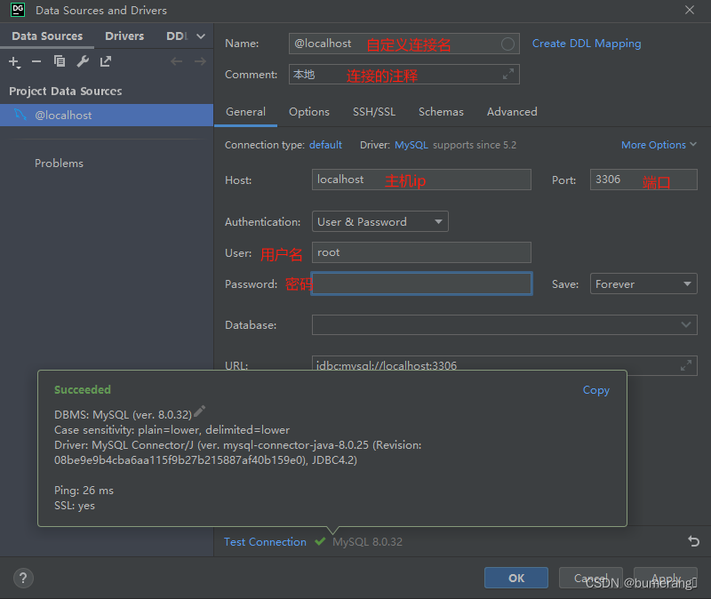
Task: Click the open-in-editor arrow icon
Action: (104, 61)
